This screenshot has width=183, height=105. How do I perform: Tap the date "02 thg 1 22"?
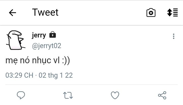[55, 75]
